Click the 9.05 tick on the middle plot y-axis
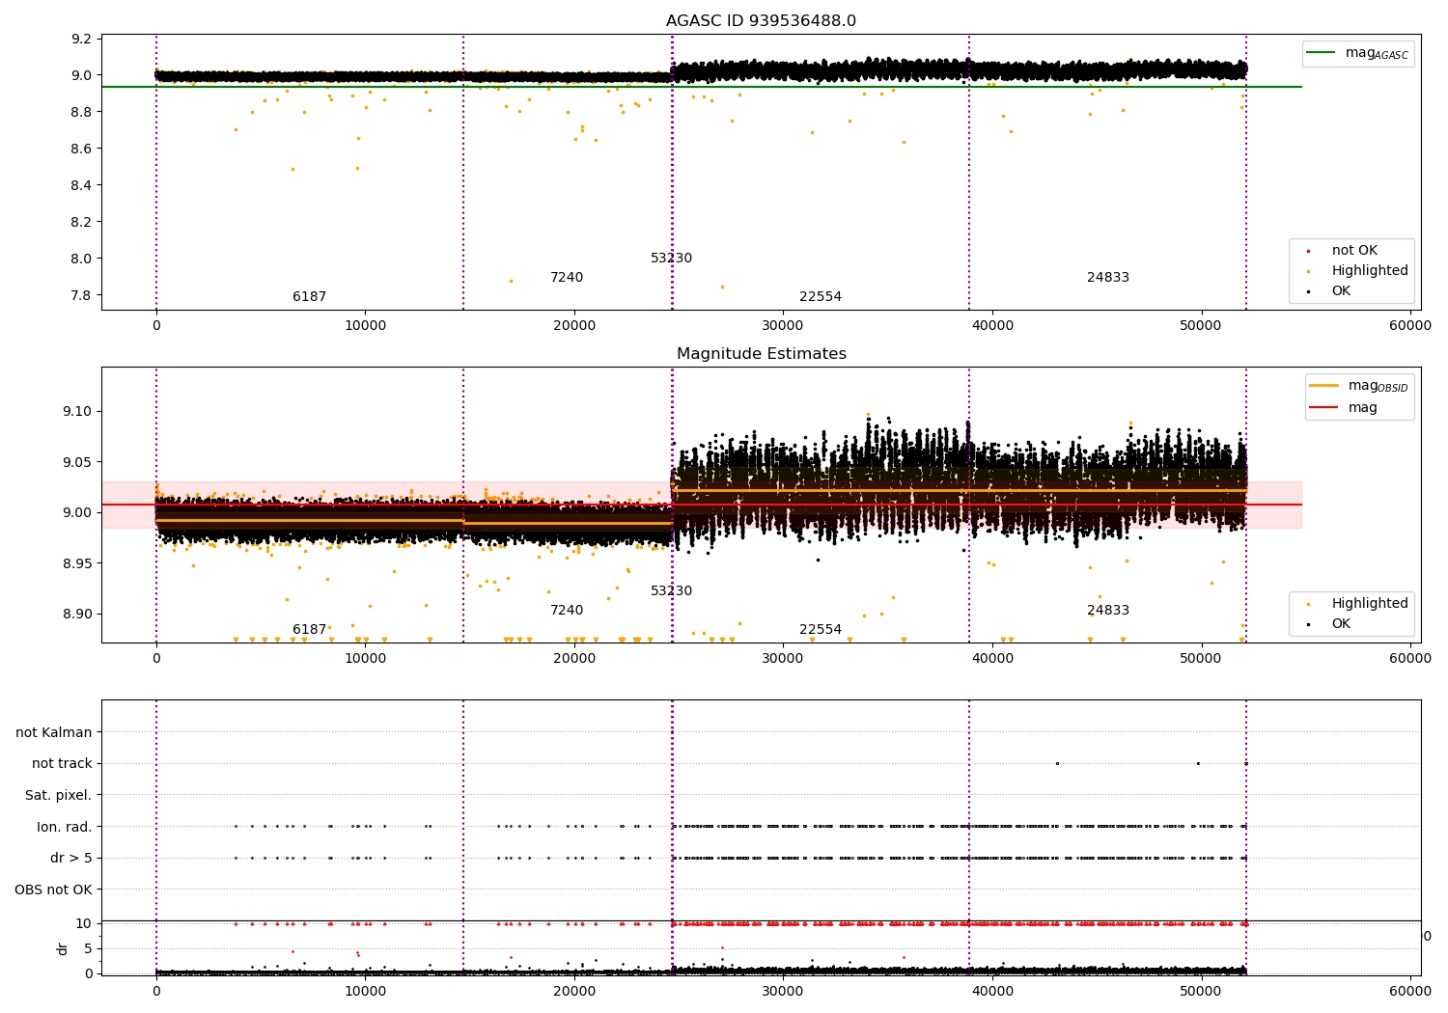The height and width of the screenshot is (1013, 1448). click(x=78, y=462)
